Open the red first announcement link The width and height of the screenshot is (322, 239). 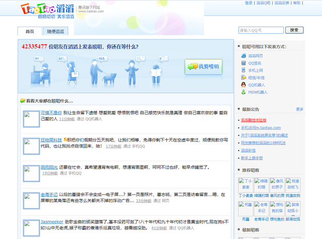pyautogui.click(x=254, y=120)
